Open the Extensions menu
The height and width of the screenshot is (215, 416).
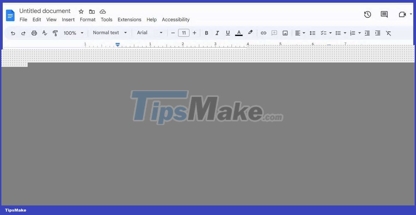pyautogui.click(x=129, y=19)
